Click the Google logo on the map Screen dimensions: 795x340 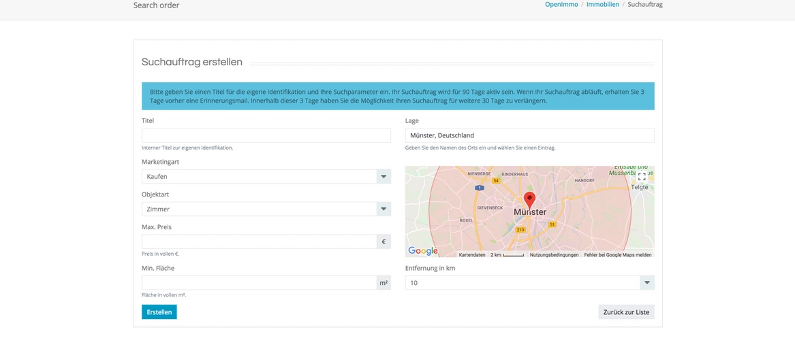tap(423, 251)
